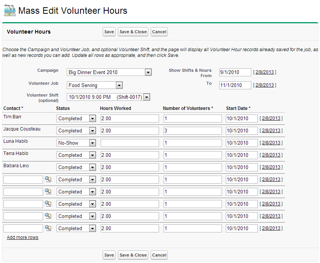The height and width of the screenshot is (263, 320).
Task: Click 2/8/2013 date link in Terra Habib row
Action: click(x=271, y=155)
